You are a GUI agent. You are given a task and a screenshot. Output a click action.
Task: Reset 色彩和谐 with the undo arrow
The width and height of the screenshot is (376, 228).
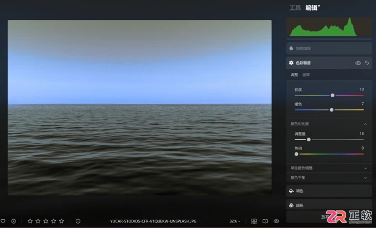point(367,63)
